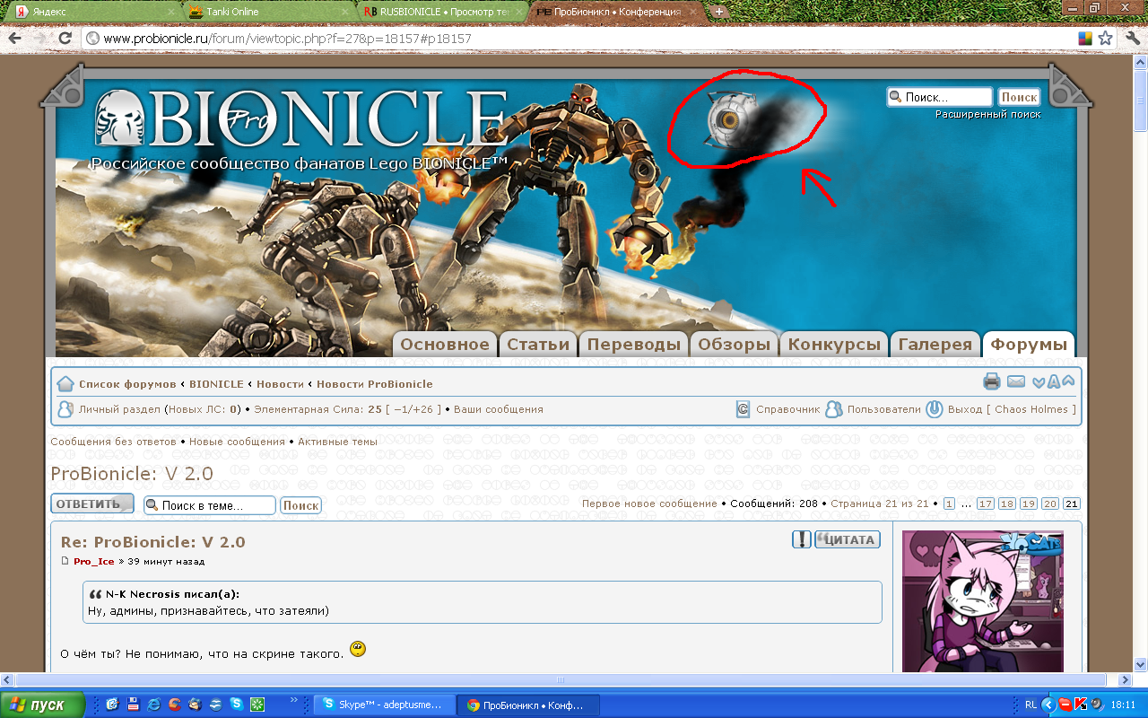Click the Internet Explorer Quick Launch icon
Image resolution: width=1148 pixels, height=718 pixels.
(154, 705)
